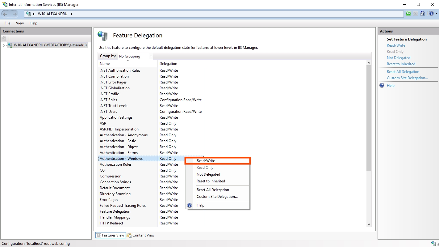The image size is (439, 247).
Task: Click Custom Site Delegation link in Actions pane
Action: pyautogui.click(x=407, y=78)
